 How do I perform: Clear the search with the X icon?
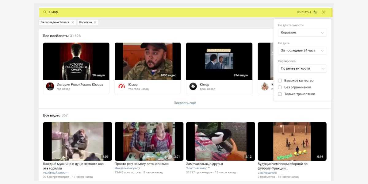click(324, 12)
